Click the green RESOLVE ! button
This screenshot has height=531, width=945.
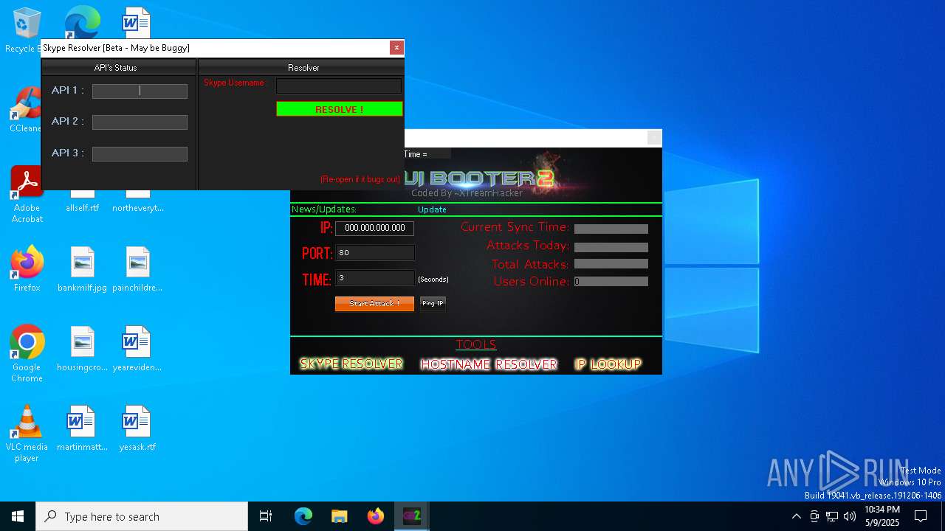coord(340,109)
